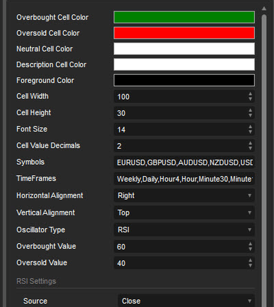Image resolution: width=274 pixels, height=307 pixels.
Task: Click the Symbols label
Action: pyautogui.click(x=30, y=162)
